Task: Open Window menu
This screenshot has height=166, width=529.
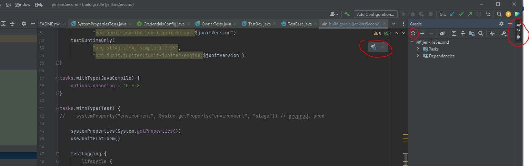Action: pos(23,4)
